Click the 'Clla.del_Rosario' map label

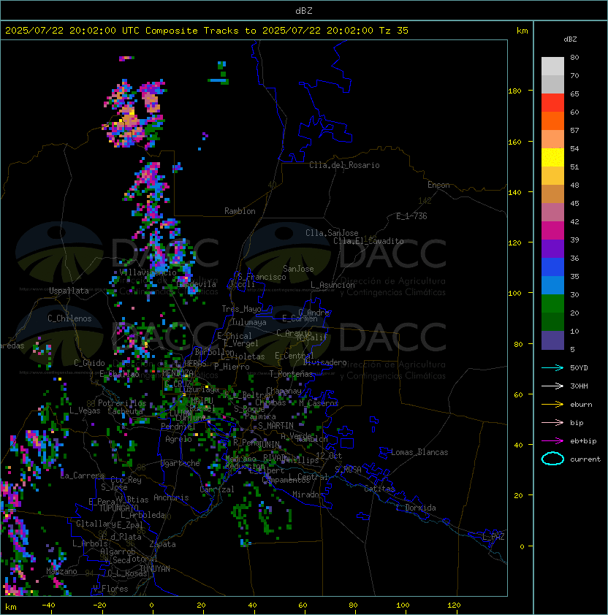click(x=344, y=165)
